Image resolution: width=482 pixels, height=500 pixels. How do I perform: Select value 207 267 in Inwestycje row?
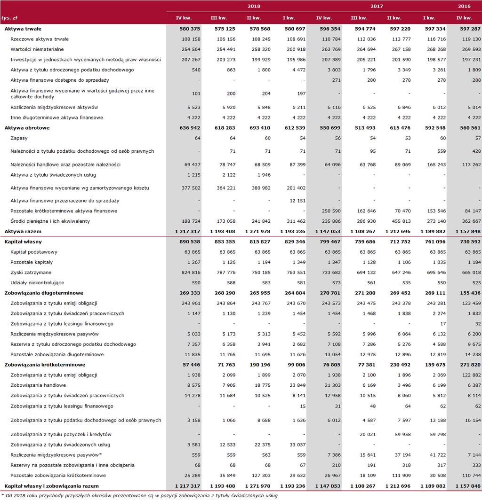tap(191, 59)
